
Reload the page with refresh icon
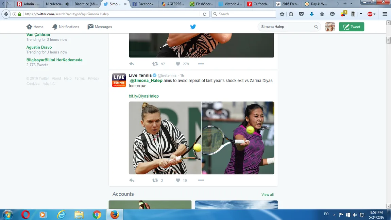[204, 14]
